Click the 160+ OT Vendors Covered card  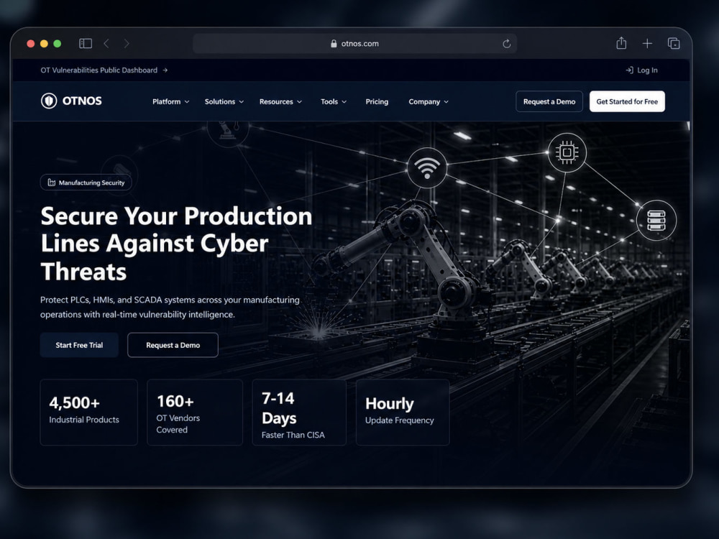[x=195, y=412]
